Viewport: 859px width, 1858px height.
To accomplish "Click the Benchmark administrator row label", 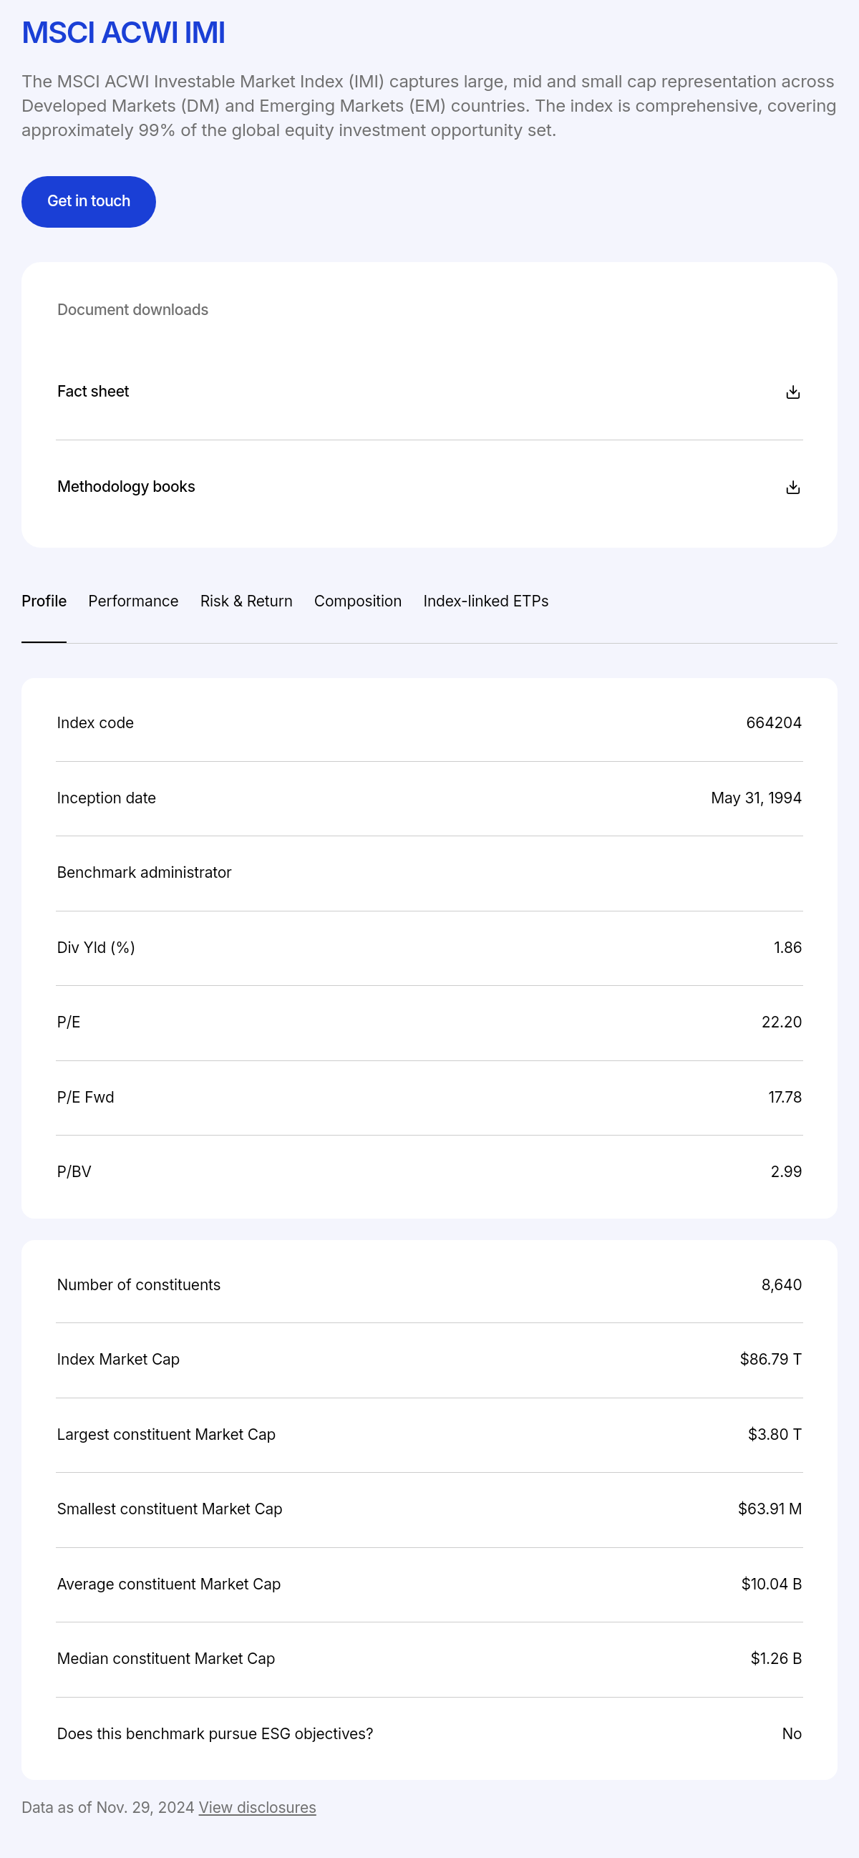I will (x=145, y=873).
